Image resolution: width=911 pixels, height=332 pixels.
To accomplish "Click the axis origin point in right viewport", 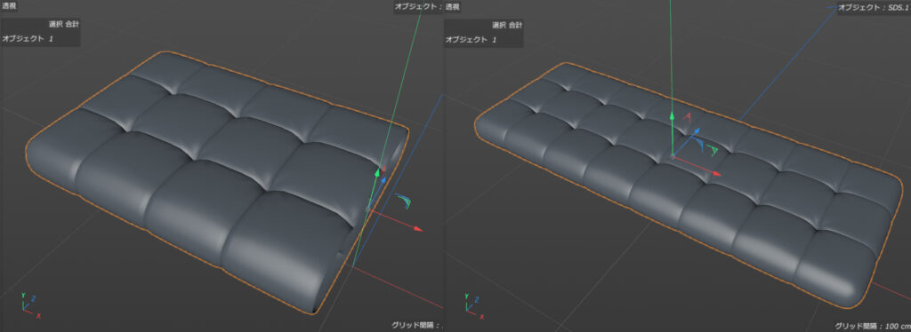I will point(673,156).
